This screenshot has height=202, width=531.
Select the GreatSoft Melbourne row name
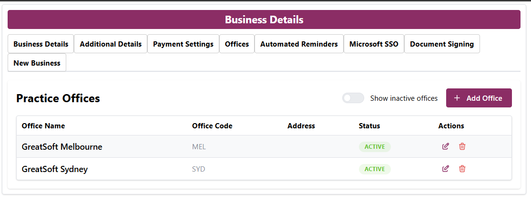[x=62, y=147]
